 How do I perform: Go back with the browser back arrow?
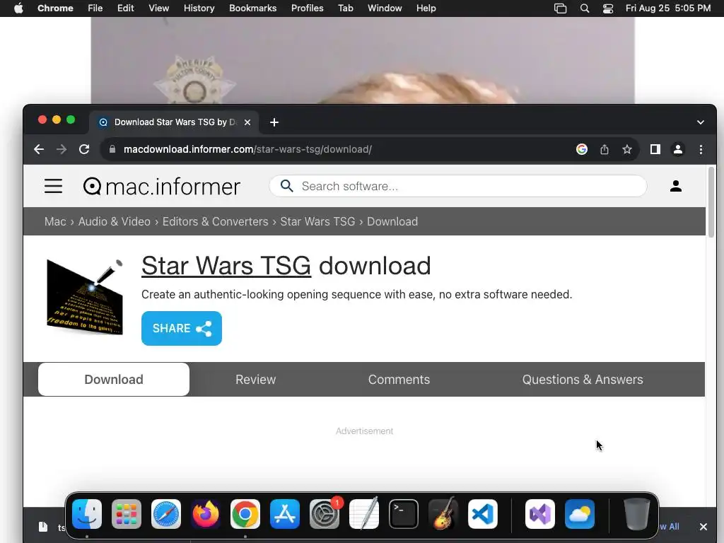click(39, 149)
